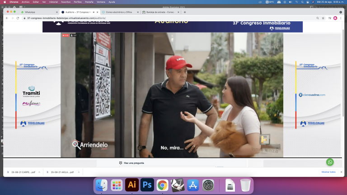
Task: Click the viewer count badge on video
Action: [74, 35]
